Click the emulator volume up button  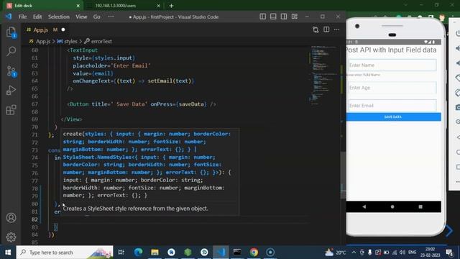coord(457,48)
